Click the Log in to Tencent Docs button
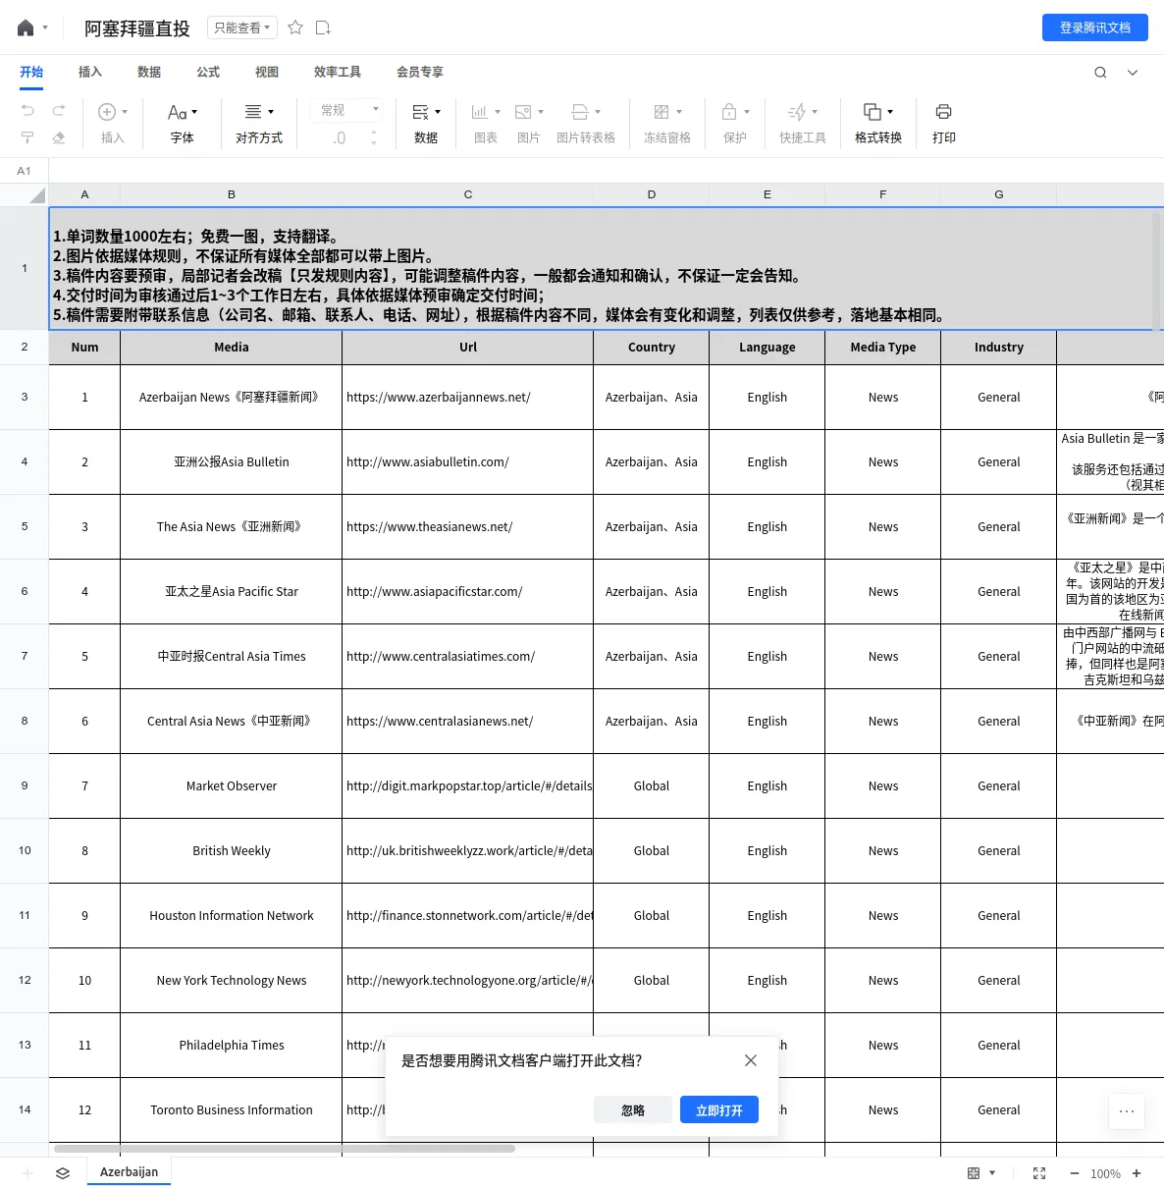 pos(1095,27)
